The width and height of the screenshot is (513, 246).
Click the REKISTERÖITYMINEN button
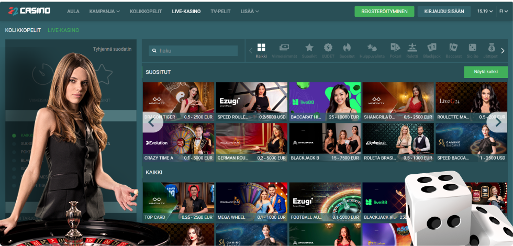coord(384,11)
